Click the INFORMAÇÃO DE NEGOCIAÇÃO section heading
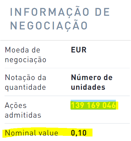This screenshot has width=131, height=141. pos(60,18)
